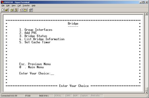Click the vertical scrollbar thumb

[x=146, y=89]
